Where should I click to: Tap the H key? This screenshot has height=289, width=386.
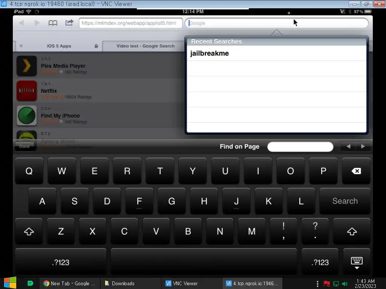tap(204, 201)
